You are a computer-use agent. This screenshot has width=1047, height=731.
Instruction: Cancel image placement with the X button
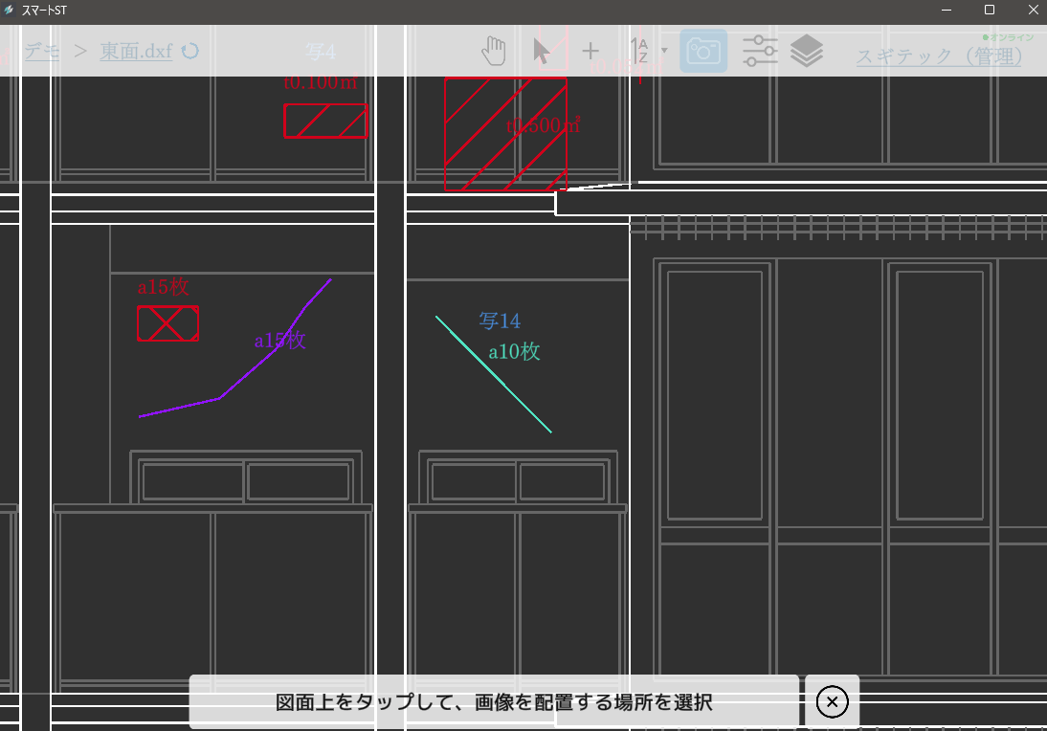tap(832, 702)
